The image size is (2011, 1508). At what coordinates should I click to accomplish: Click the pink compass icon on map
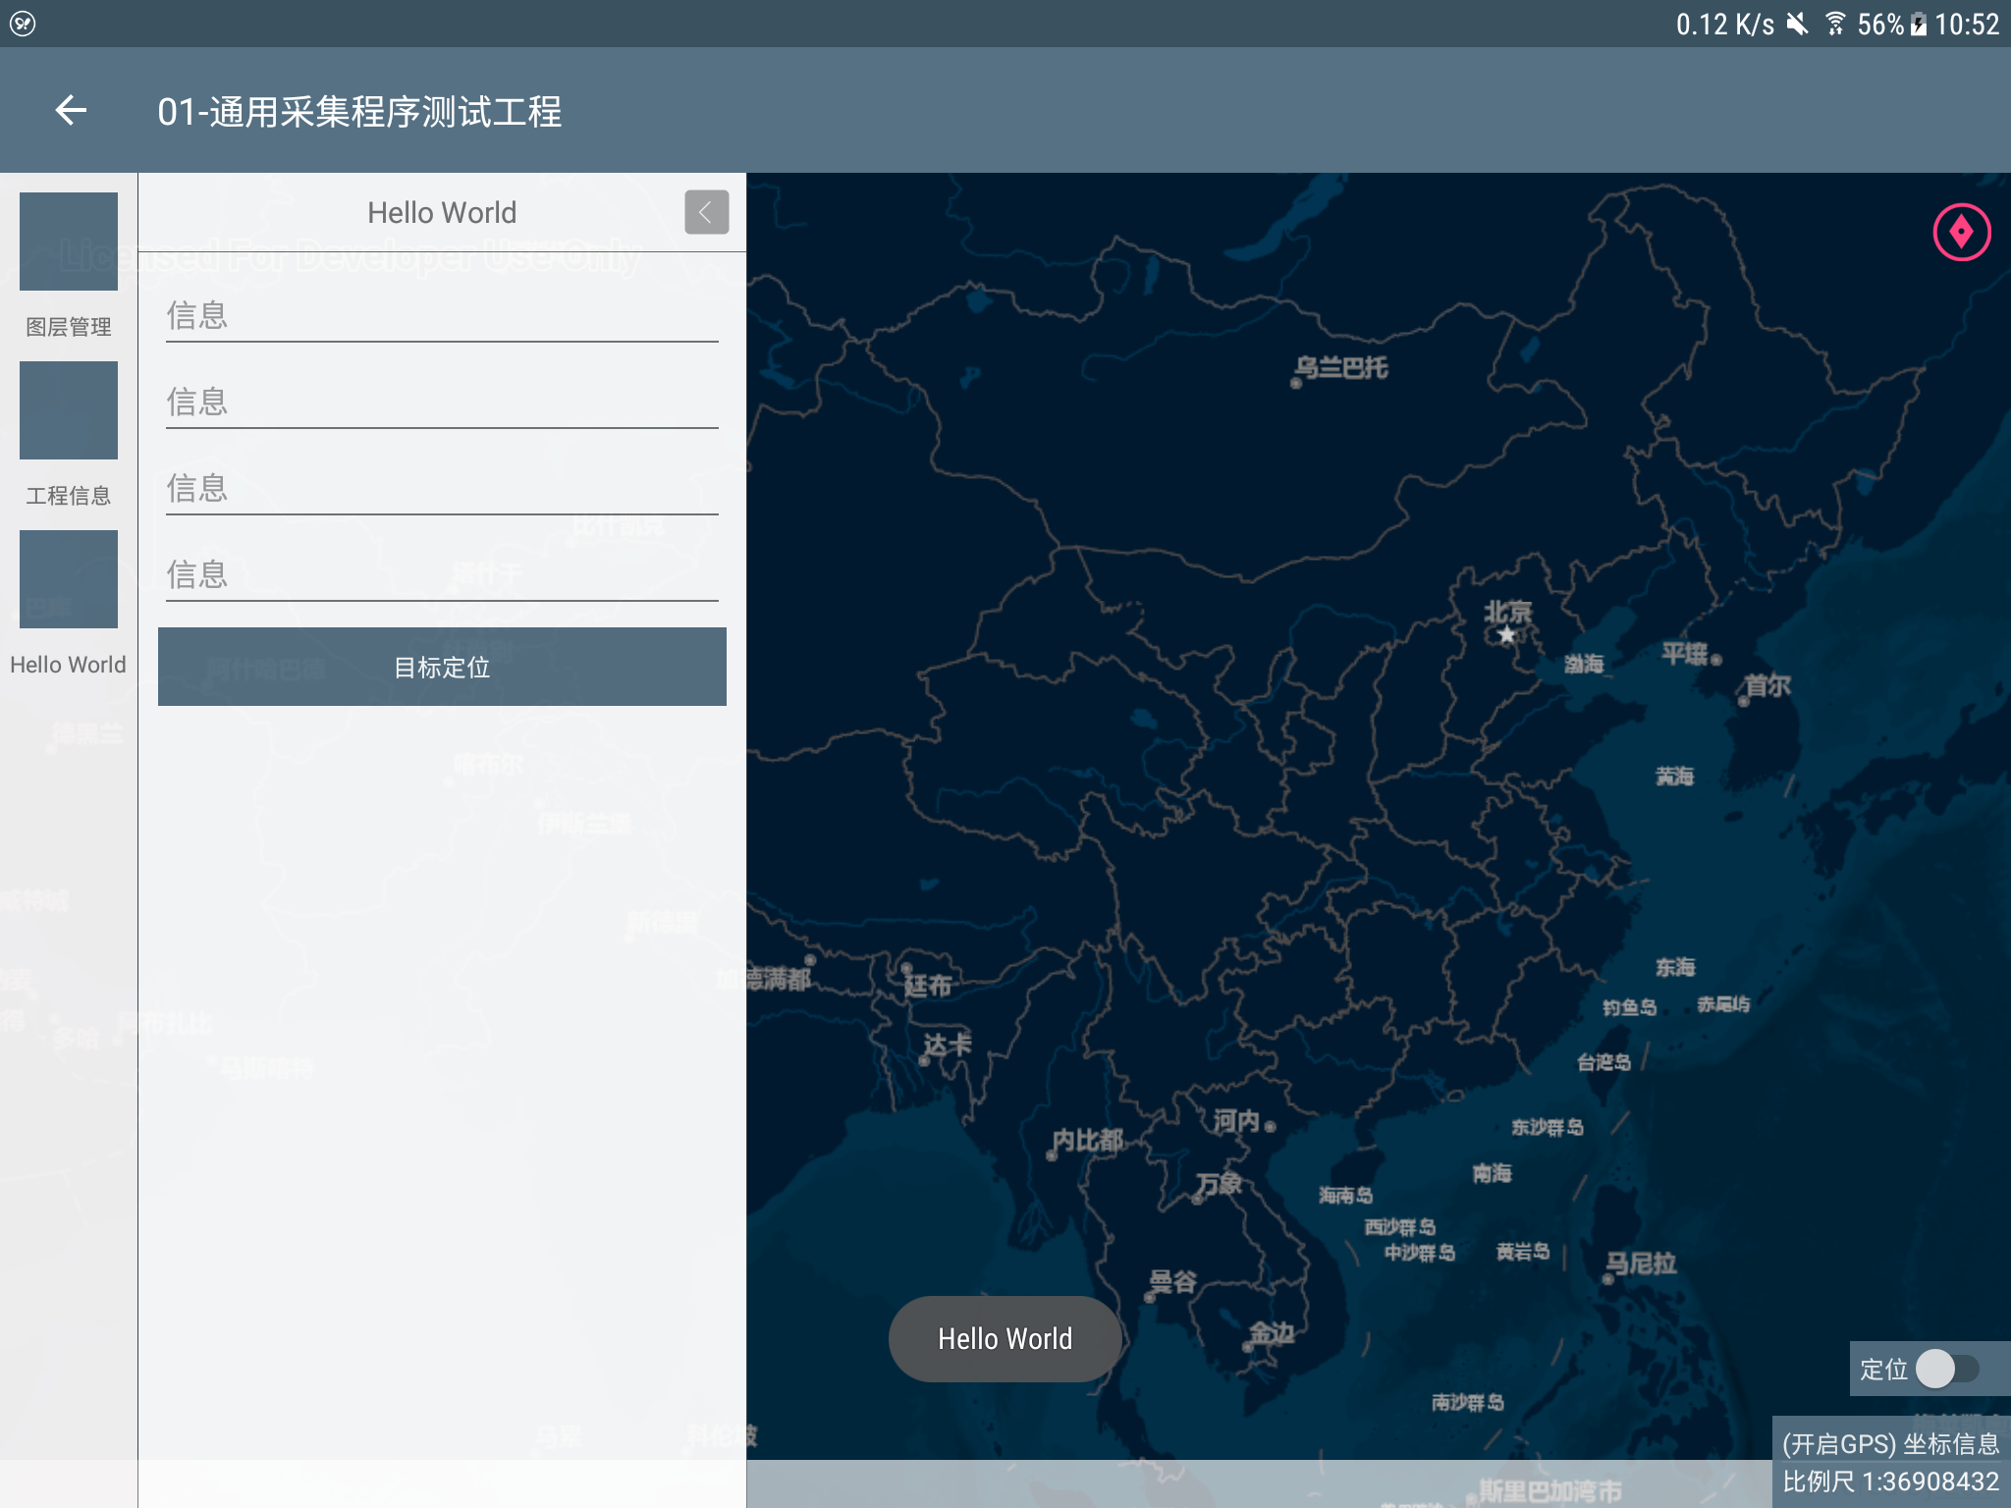1961,233
